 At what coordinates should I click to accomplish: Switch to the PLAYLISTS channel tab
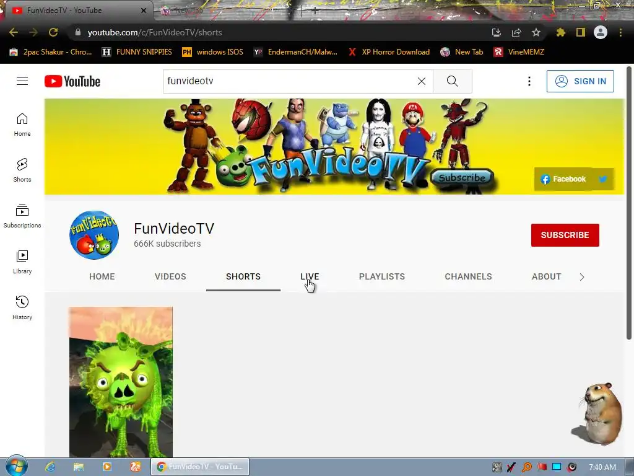coord(381,276)
